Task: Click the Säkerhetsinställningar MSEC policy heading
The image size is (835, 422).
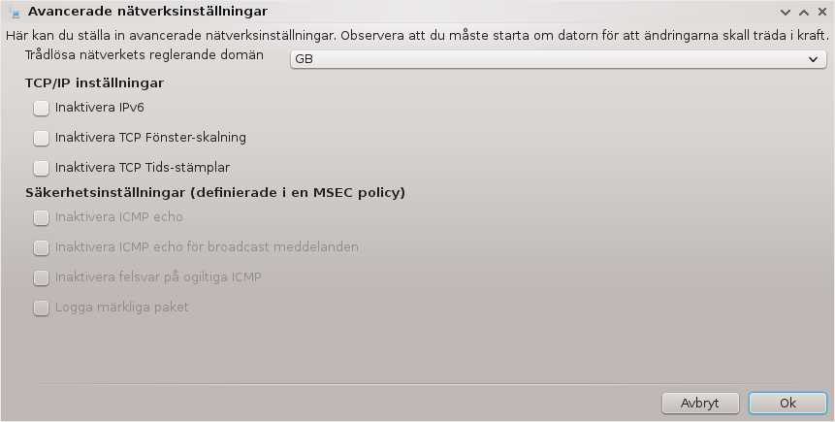Action: (215, 192)
